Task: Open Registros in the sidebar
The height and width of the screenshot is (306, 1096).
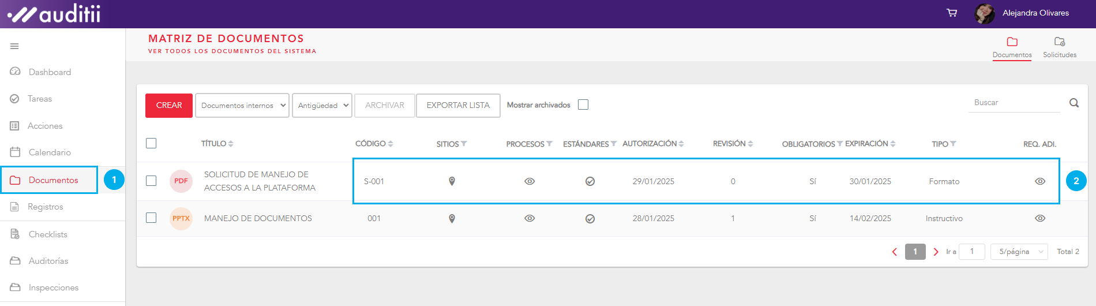Action: 45,207
